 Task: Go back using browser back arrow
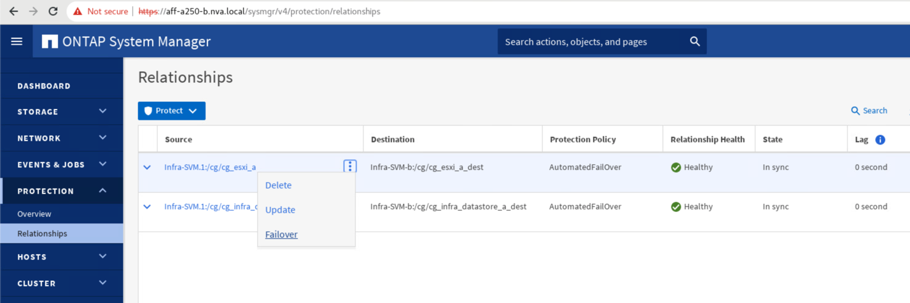13,11
